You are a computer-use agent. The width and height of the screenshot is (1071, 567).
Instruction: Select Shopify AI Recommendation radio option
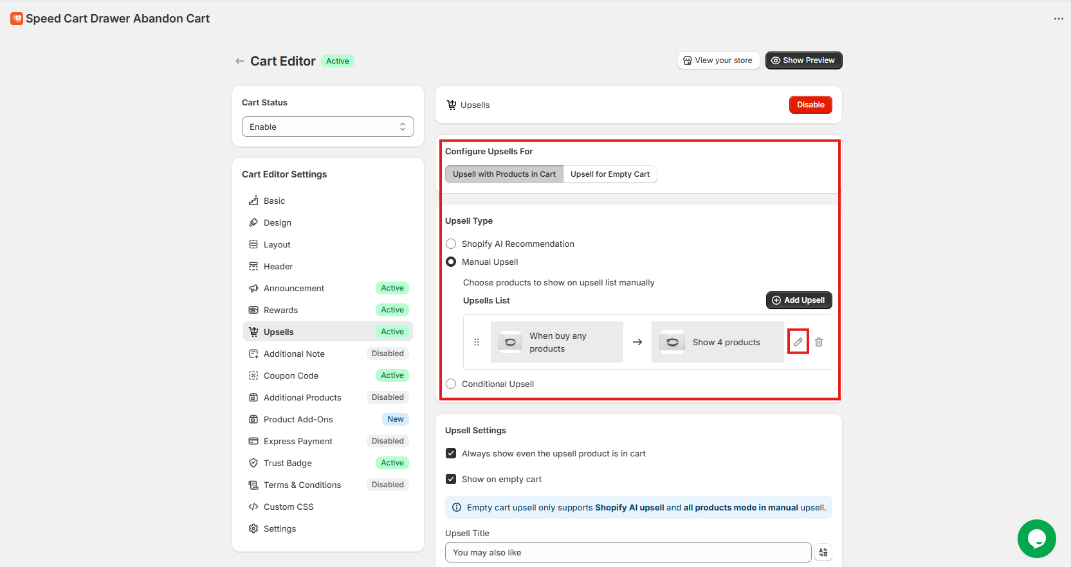(451, 244)
